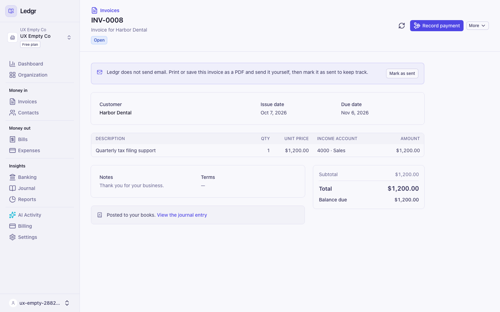Open the Banking page
This screenshot has width=500, height=312.
(x=40, y=177)
